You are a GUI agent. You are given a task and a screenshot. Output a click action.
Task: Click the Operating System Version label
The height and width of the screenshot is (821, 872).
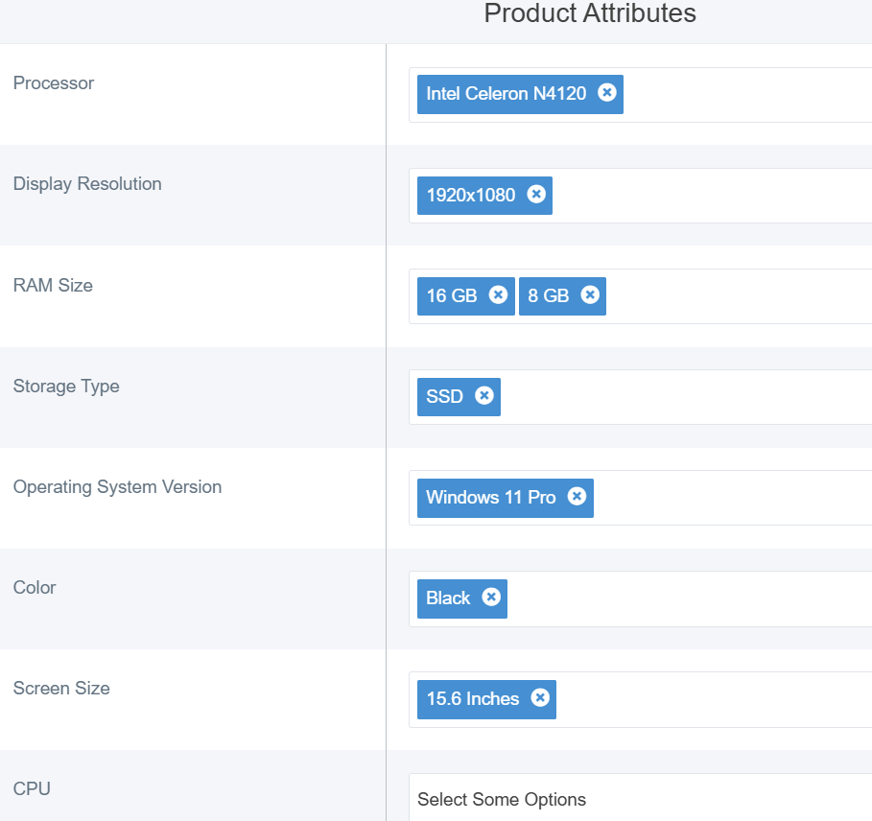117,487
